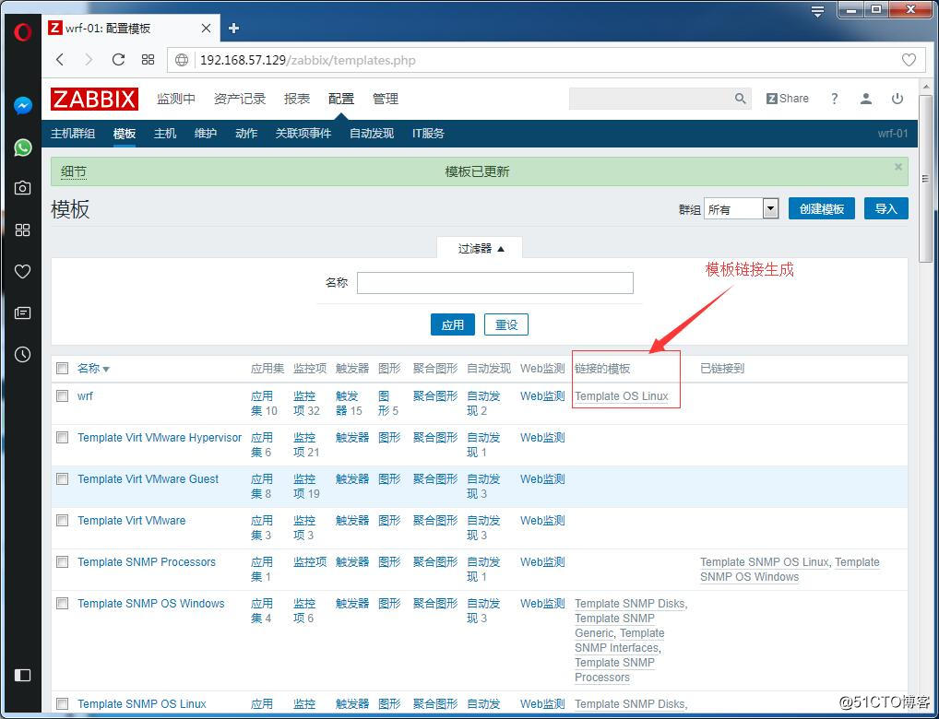939x719 pixels.
Task: Check Template SNMP OS Windows checkbox
Action: tap(63, 604)
